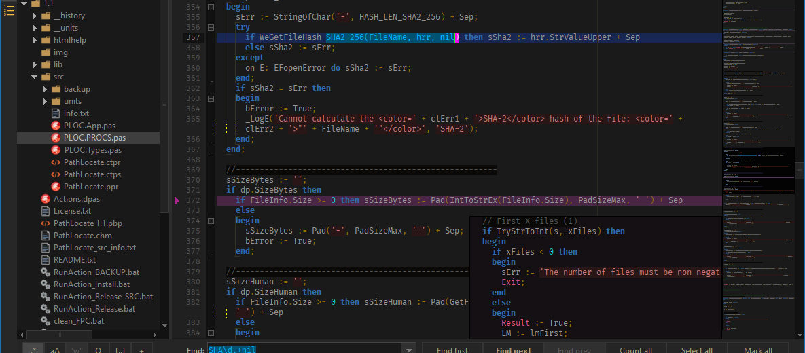Expand the __history folder

pyautogui.click(x=35, y=16)
